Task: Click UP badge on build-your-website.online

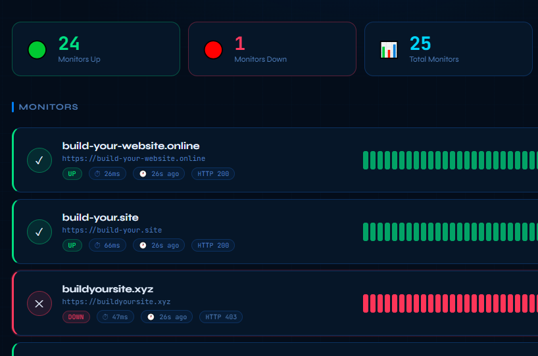Action: [x=72, y=173]
